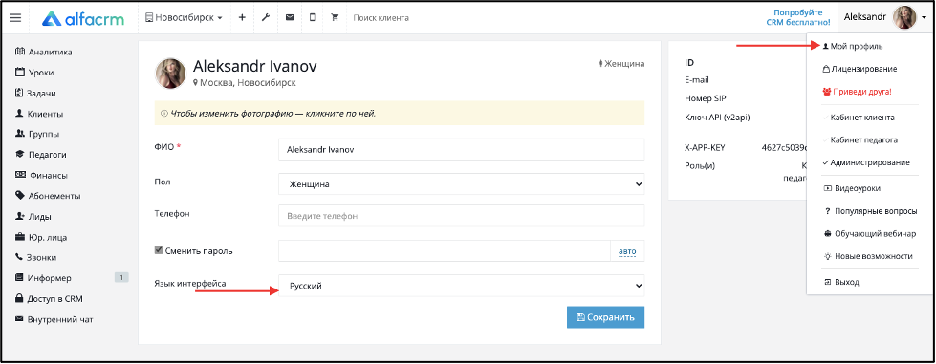Click the plus add icon in toolbar
936x364 pixels.
[242, 18]
